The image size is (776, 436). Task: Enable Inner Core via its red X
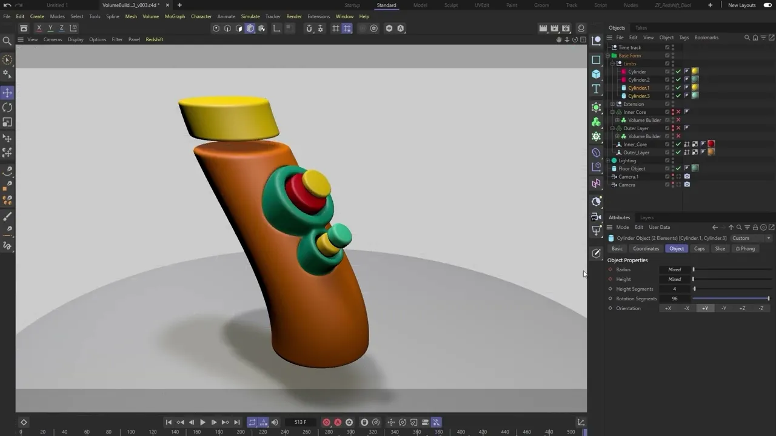[678, 112]
